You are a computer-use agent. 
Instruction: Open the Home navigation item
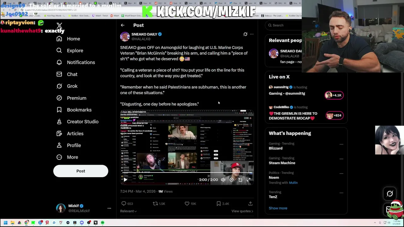(x=68, y=39)
